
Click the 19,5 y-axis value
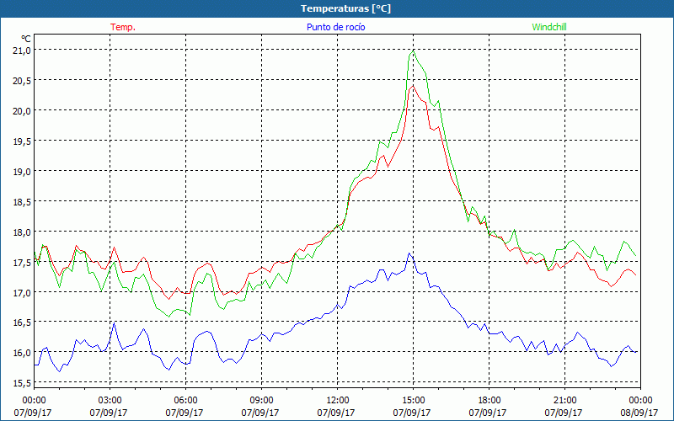coord(23,141)
